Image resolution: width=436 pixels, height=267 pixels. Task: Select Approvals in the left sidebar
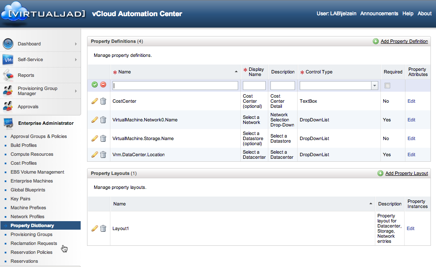tap(28, 107)
